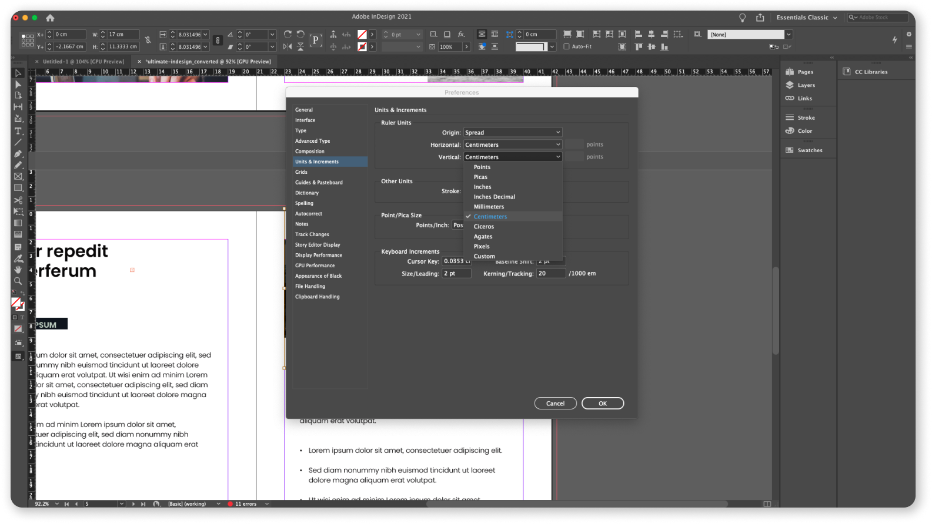Pick the Hand tool
This screenshot has width=932, height=524.
point(18,270)
